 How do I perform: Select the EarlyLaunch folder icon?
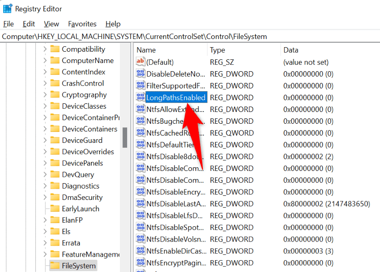pyautogui.click(x=55, y=209)
